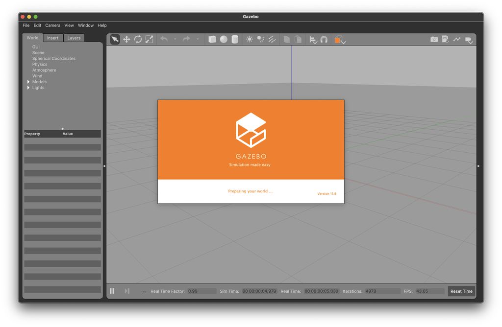Select Physics in the world tree
The height and width of the screenshot is (327, 502).
coord(40,64)
